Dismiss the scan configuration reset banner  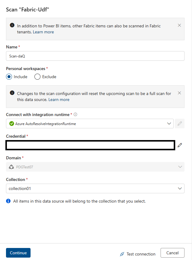(179, 93)
